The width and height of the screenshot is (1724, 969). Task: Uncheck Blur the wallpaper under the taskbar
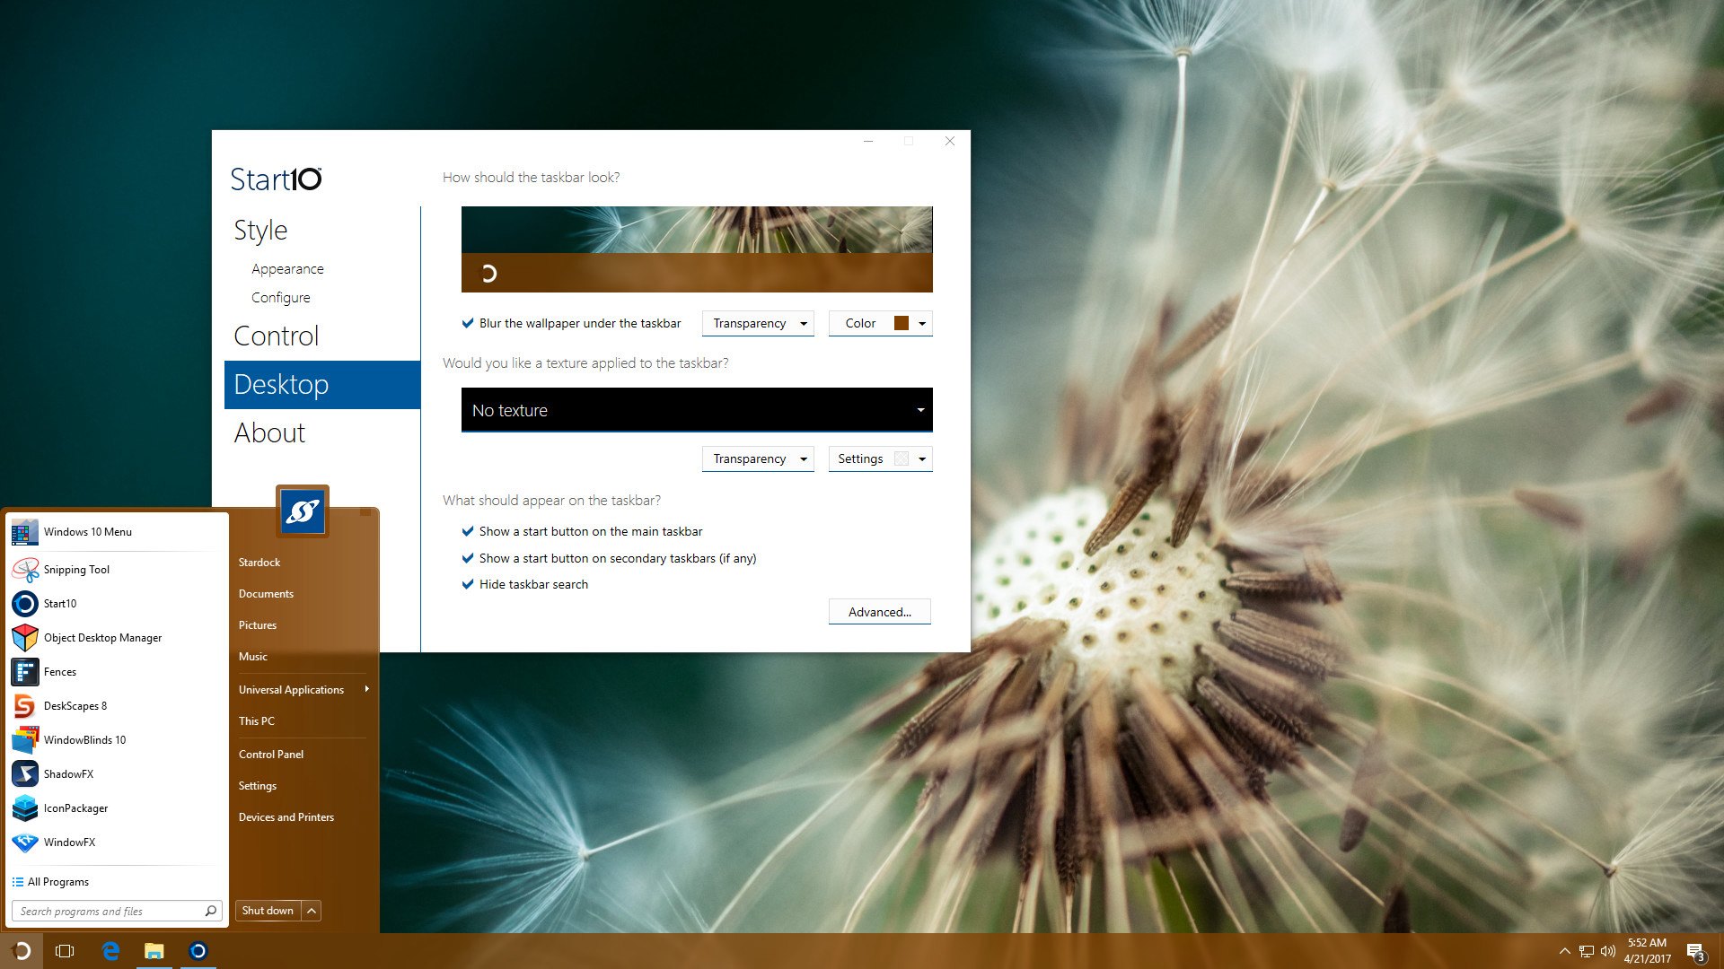pos(468,323)
